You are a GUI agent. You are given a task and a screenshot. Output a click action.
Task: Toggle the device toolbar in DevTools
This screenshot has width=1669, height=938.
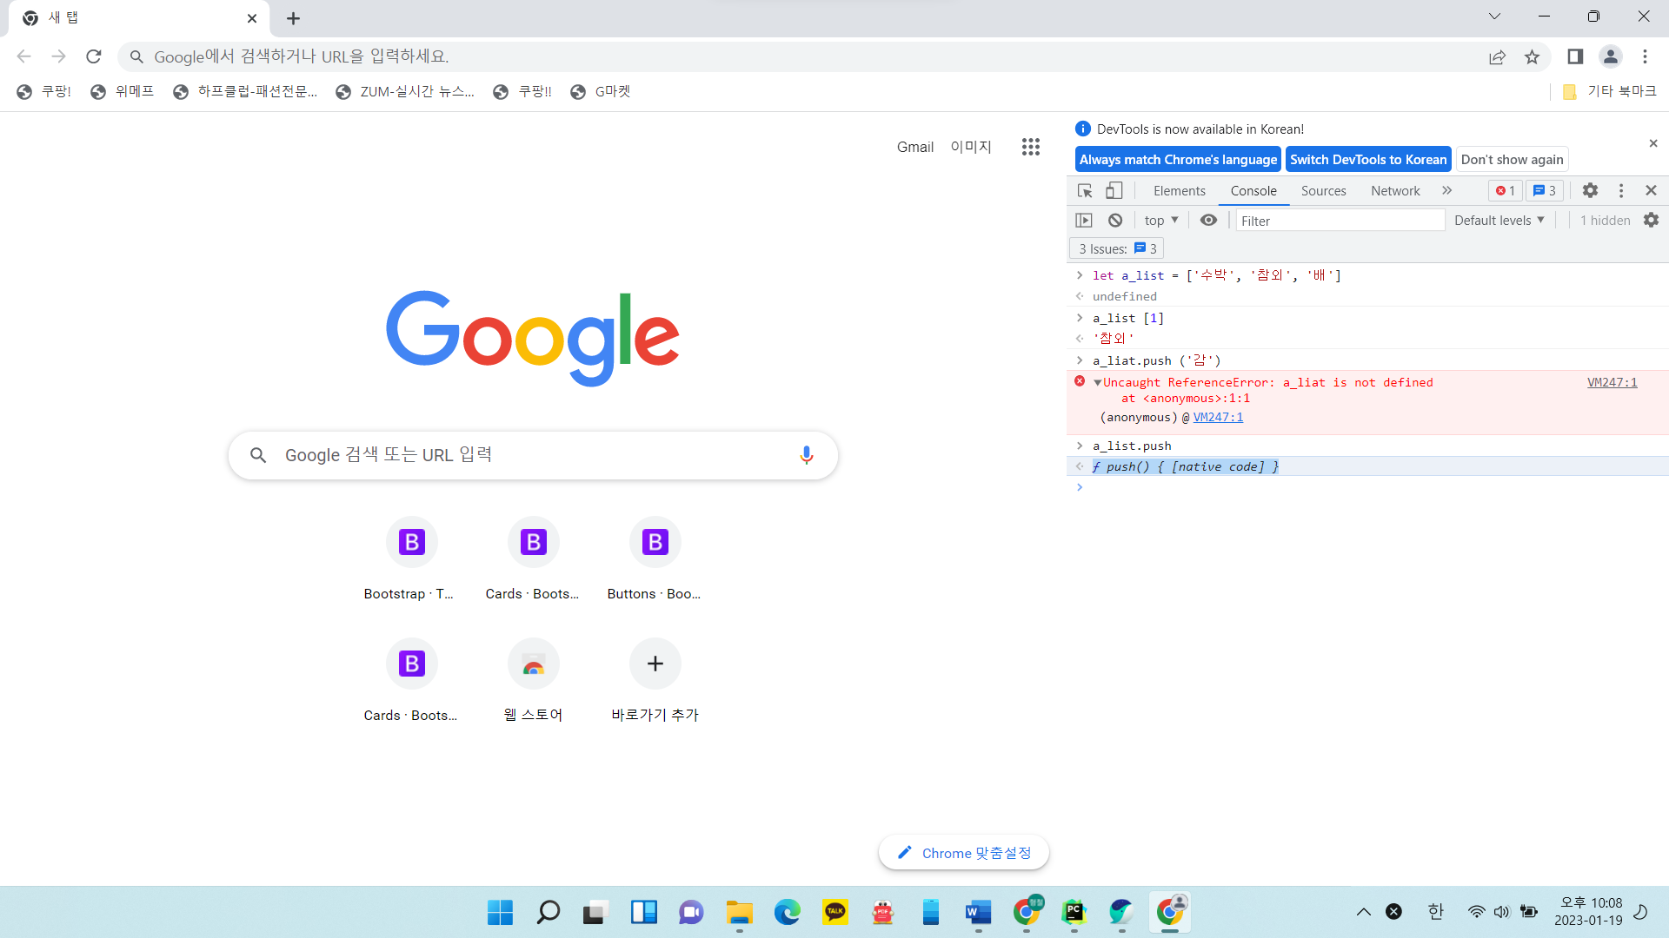(x=1114, y=190)
